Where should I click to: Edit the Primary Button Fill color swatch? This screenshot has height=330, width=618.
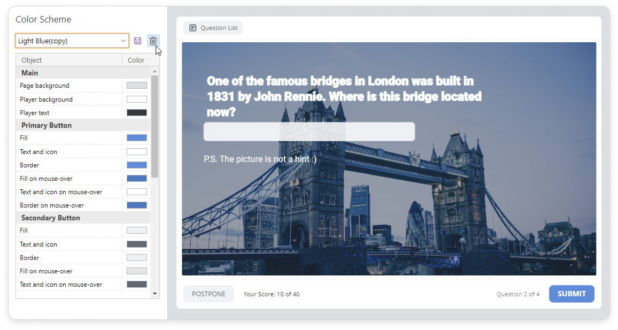[136, 138]
